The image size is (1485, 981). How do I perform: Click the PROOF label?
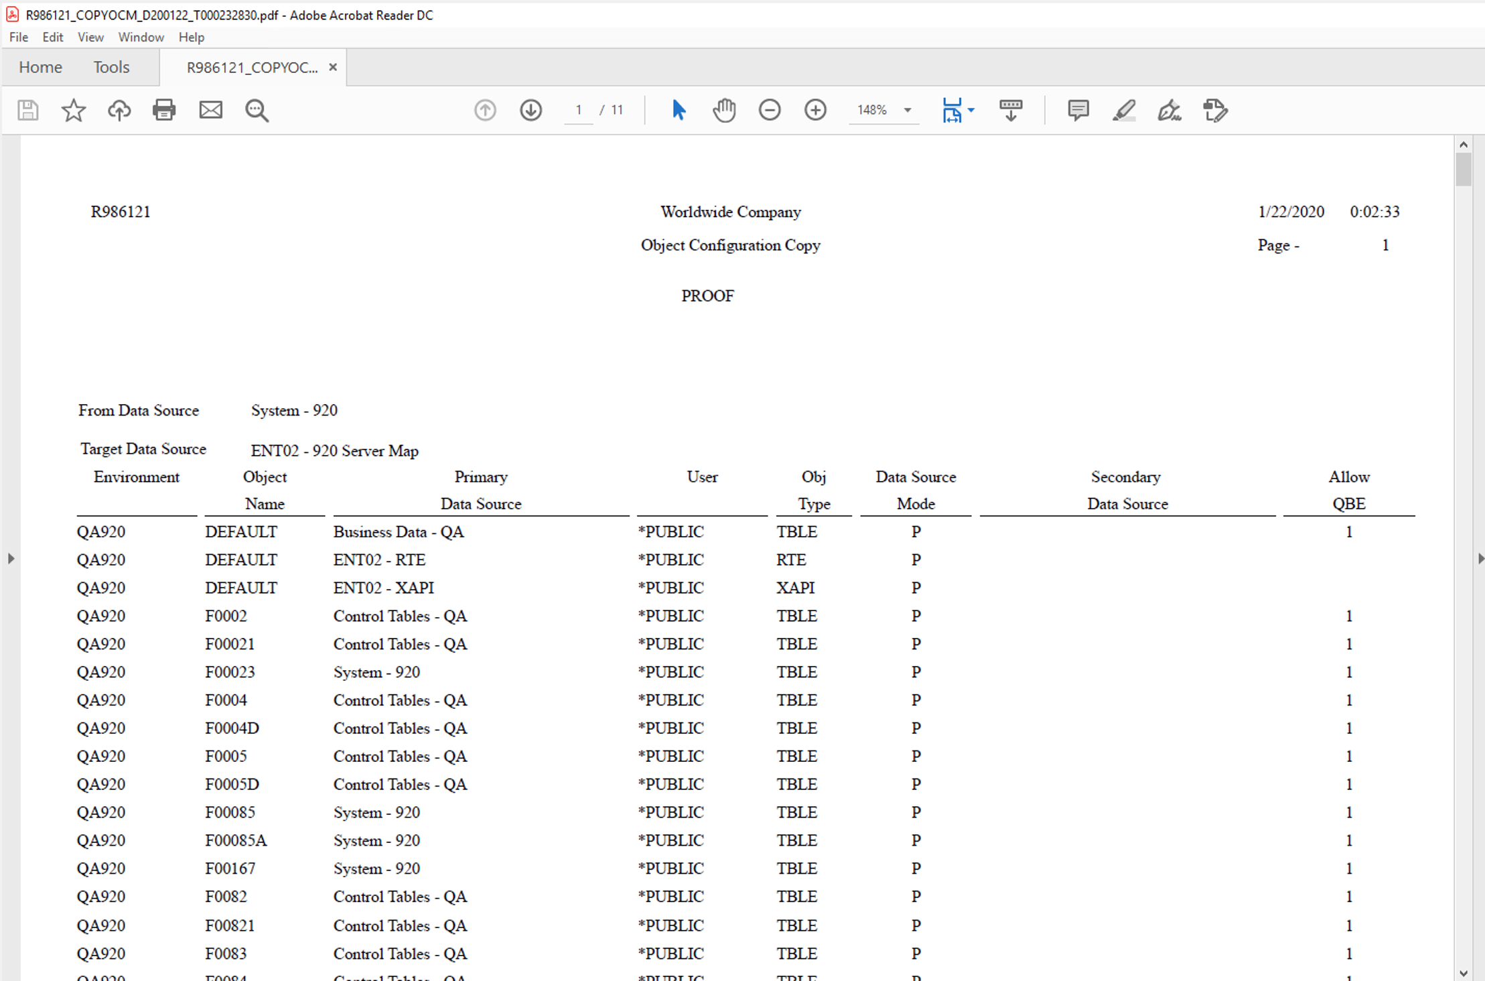coord(707,296)
